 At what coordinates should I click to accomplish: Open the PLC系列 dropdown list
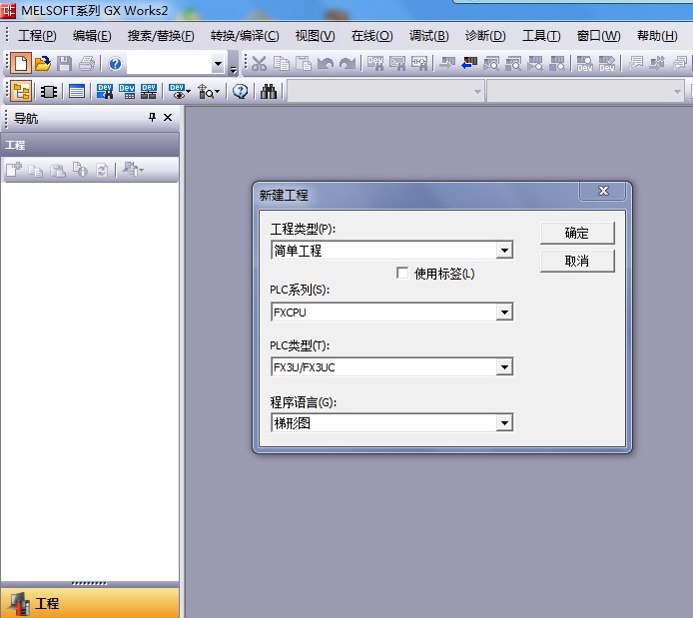(x=504, y=311)
